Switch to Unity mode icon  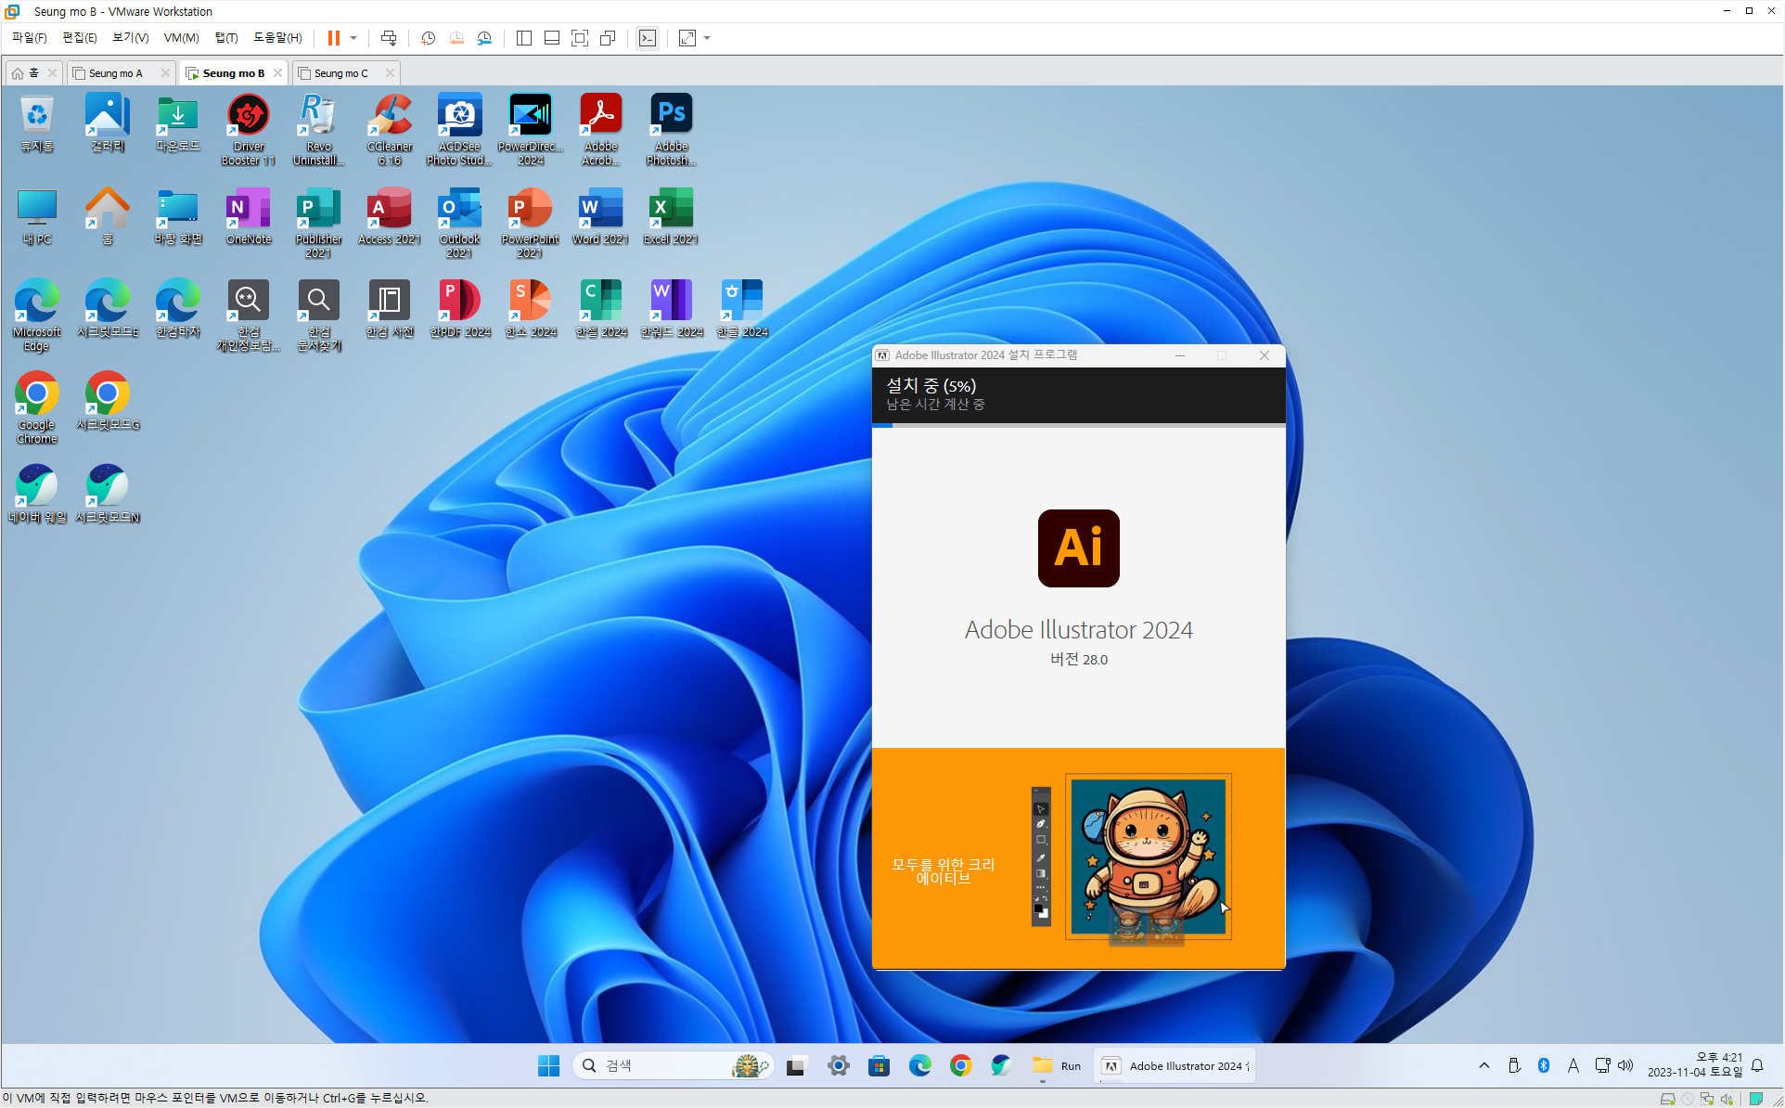click(x=608, y=38)
